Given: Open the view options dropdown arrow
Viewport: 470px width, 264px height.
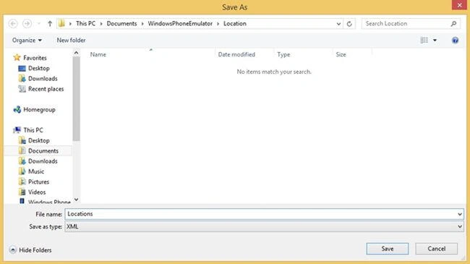Looking at the screenshot, I should (435, 41).
